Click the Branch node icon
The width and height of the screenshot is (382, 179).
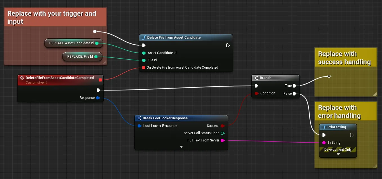(256, 78)
